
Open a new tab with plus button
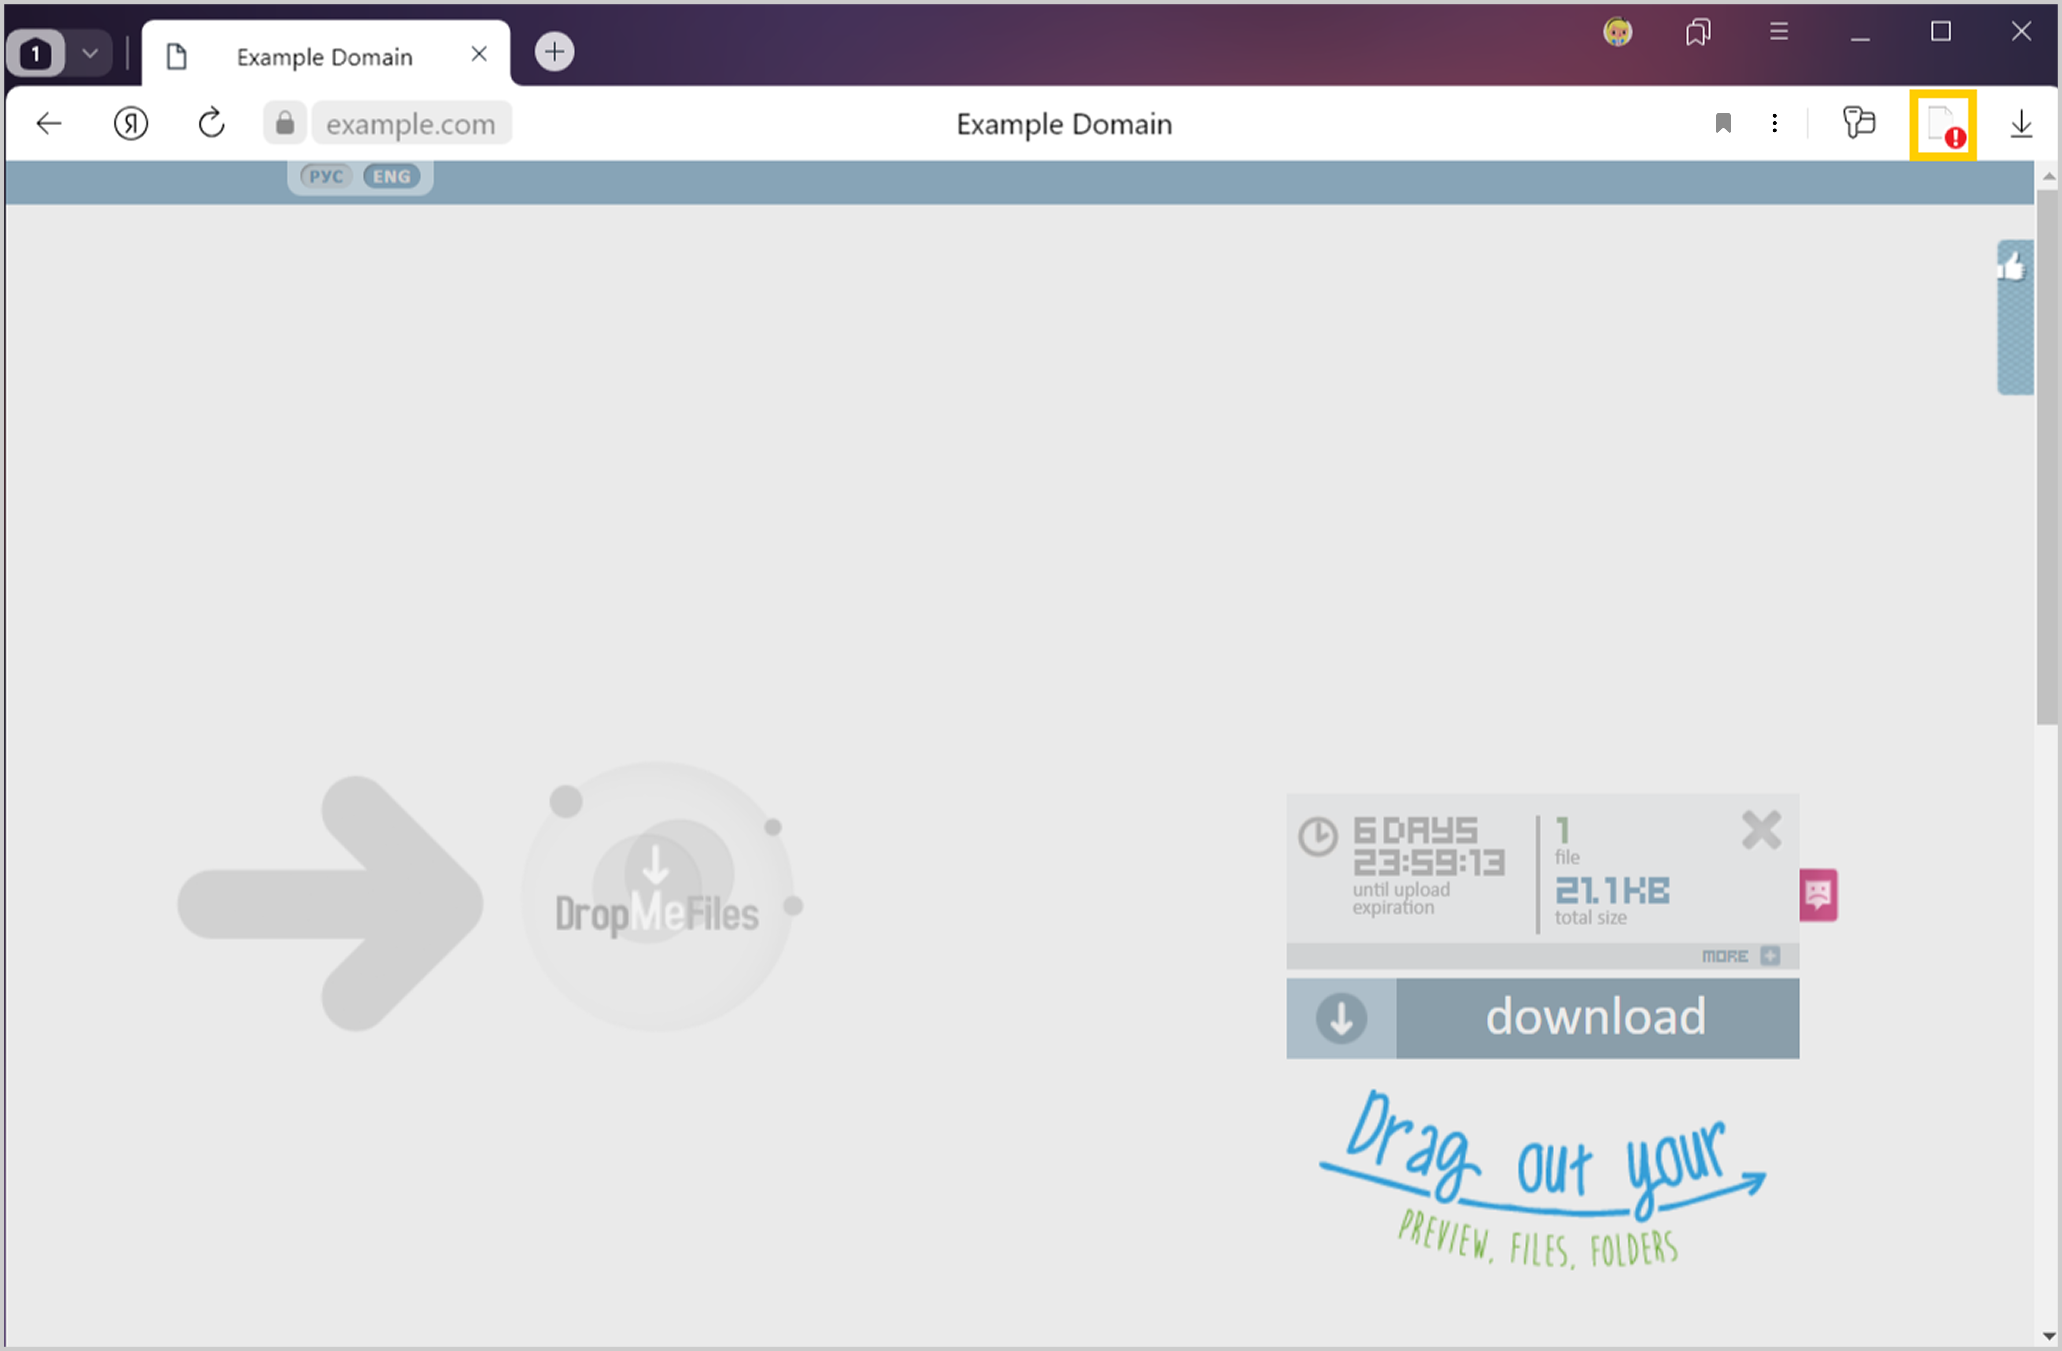click(x=554, y=52)
